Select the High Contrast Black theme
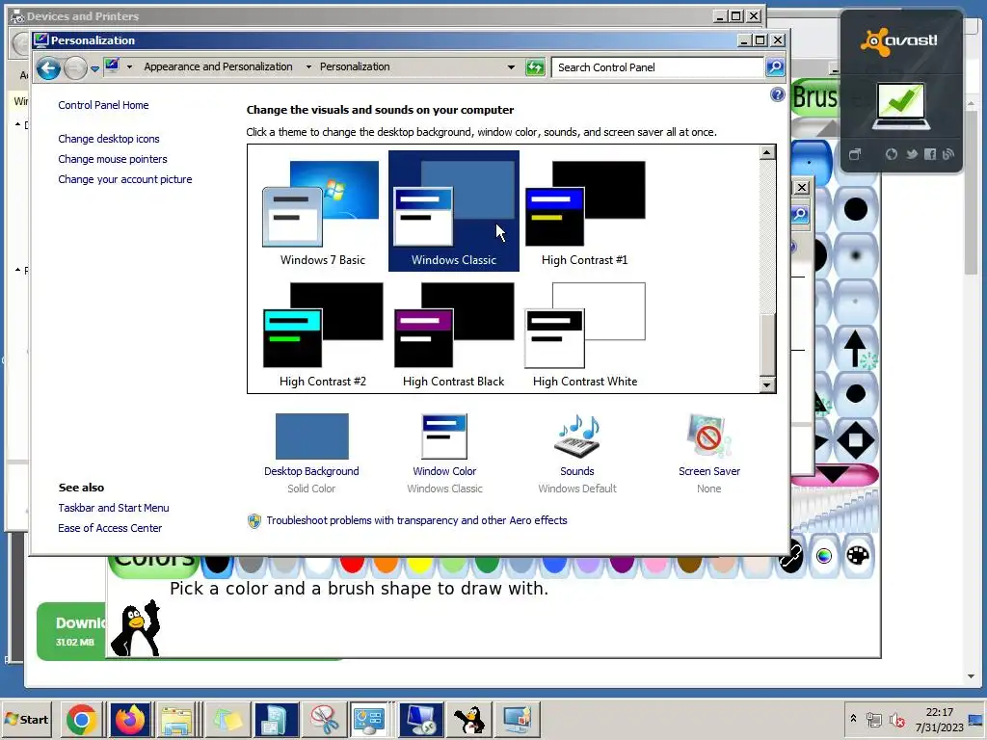 453,334
